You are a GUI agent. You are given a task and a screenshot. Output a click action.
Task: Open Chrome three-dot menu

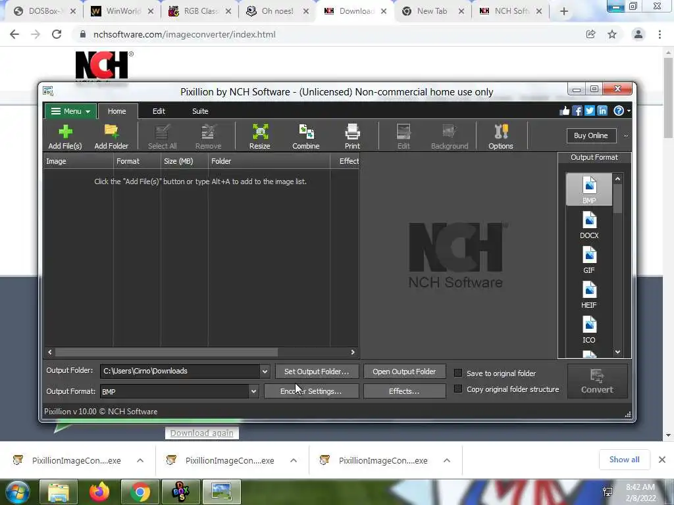coord(660,34)
